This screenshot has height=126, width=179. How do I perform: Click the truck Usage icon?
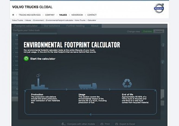[x=88, y=86]
